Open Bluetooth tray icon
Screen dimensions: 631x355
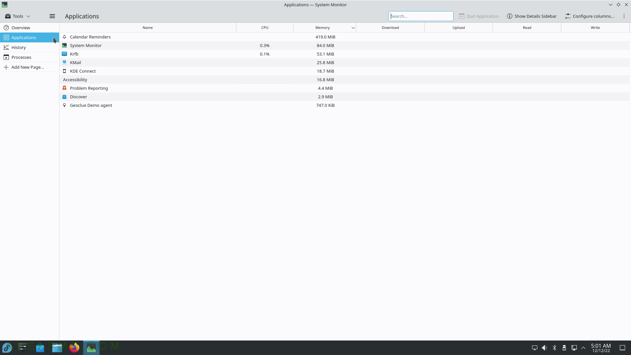554,348
